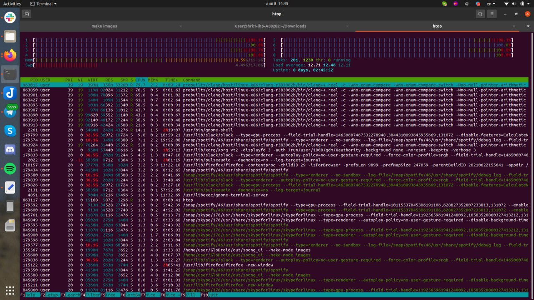Click the Command column header
Screen dimensions: 534x300
pyautogui.click(x=191, y=80)
